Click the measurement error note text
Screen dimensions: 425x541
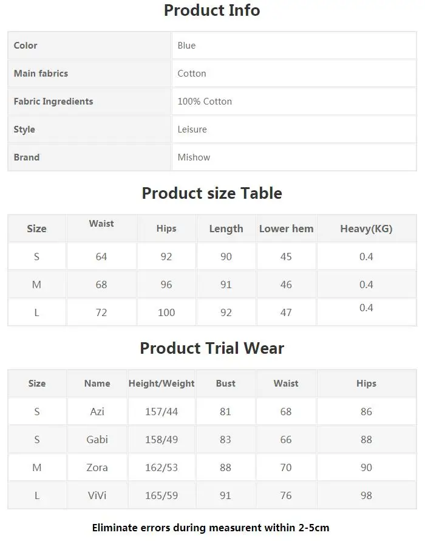click(211, 528)
